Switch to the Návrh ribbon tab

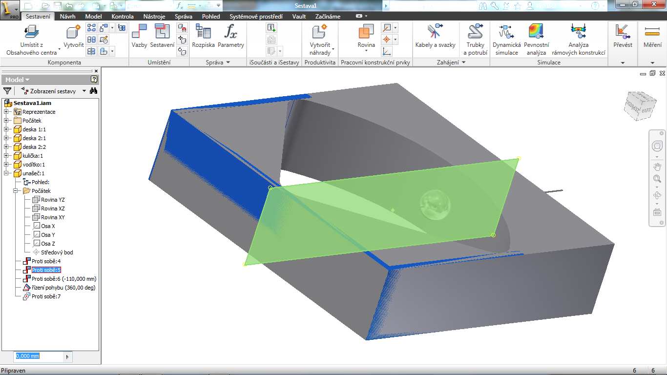(67, 16)
